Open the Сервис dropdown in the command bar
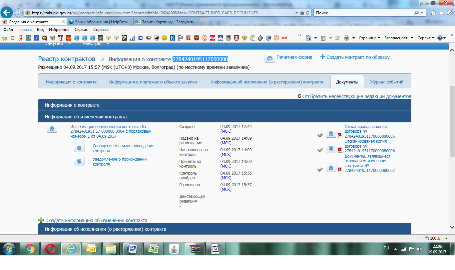Image resolution: width=455 pixels, height=270 pixels. (x=426, y=38)
